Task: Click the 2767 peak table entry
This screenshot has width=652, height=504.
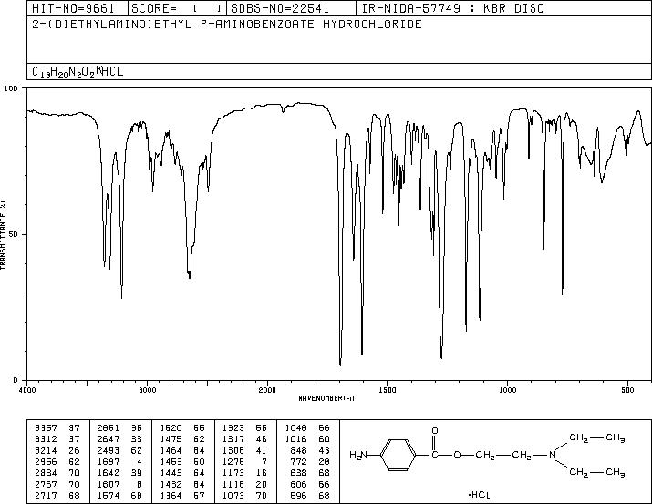Action: click(x=57, y=484)
